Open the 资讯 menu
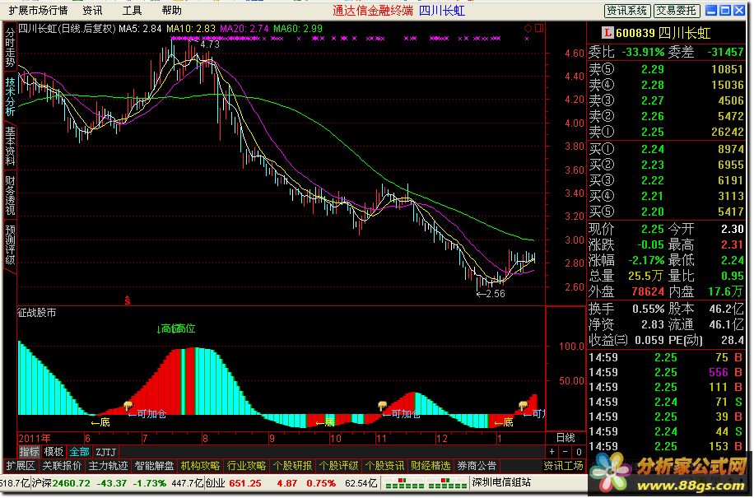The image size is (754, 498). coord(92,11)
